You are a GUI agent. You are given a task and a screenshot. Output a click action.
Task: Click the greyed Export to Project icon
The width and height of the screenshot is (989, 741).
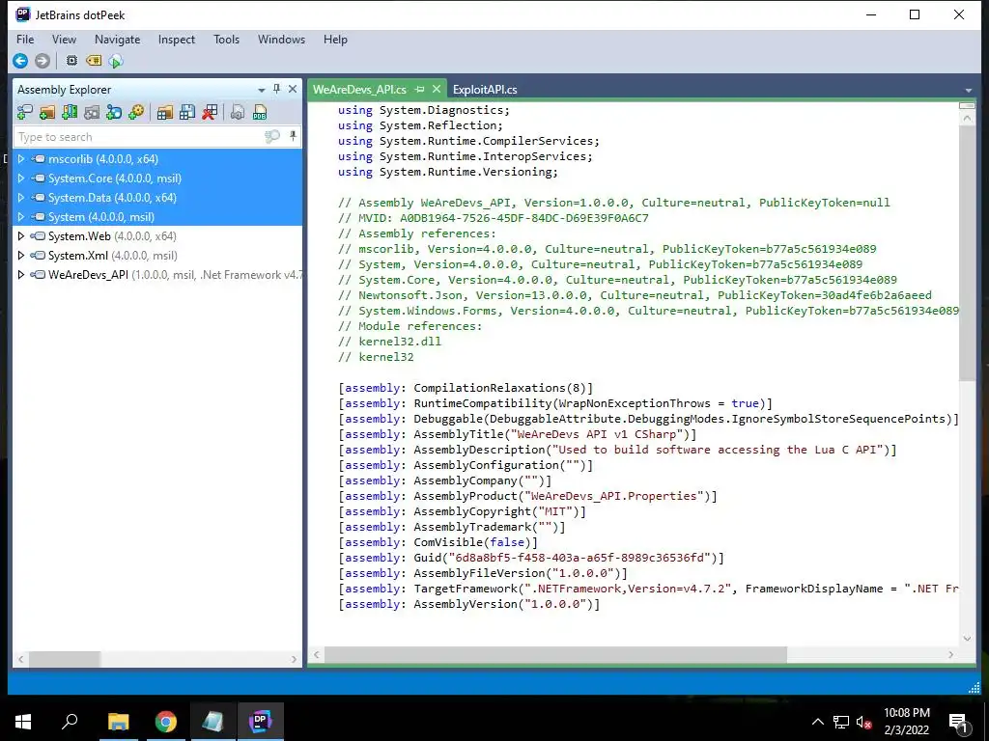[238, 112]
